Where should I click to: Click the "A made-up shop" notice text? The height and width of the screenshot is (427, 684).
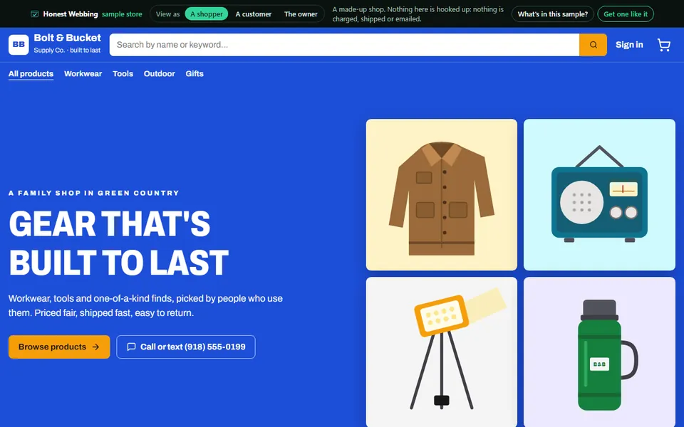coord(418,14)
